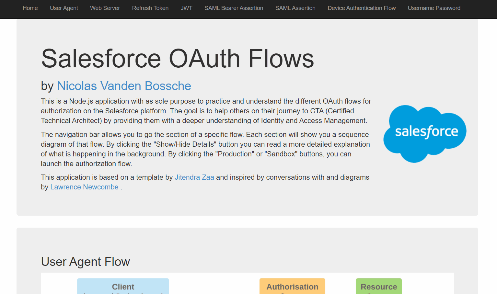Open Username Password nav item
The height and width of the screenshot is (294, 497).
pyautogui.click(x=434, y=8)
